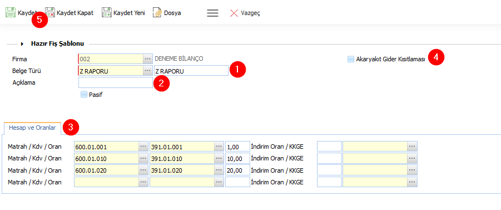This screenshot has width=501, height=210.
Task: Click the 600.01.010 account field
Action: click(x=106, y=158)
